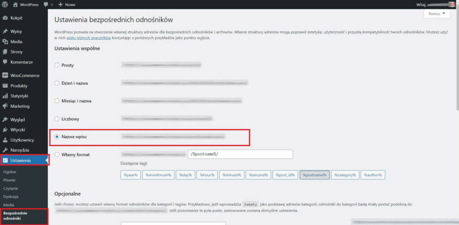Screen dimensions: 459x225
Task: Open the Produkty menu label
Action: pos(19,86)
